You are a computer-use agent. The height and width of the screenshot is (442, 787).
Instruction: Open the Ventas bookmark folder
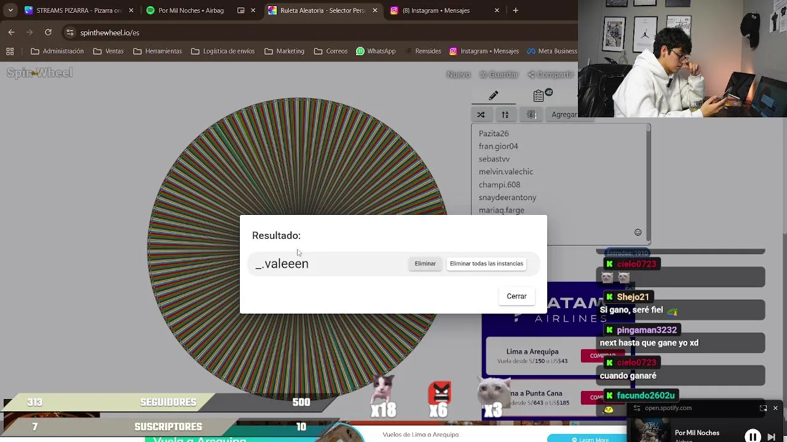coord(108,51)
